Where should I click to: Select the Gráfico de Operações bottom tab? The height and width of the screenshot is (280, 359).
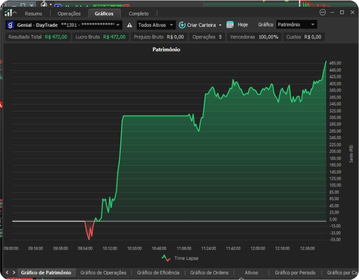[103, 273]
